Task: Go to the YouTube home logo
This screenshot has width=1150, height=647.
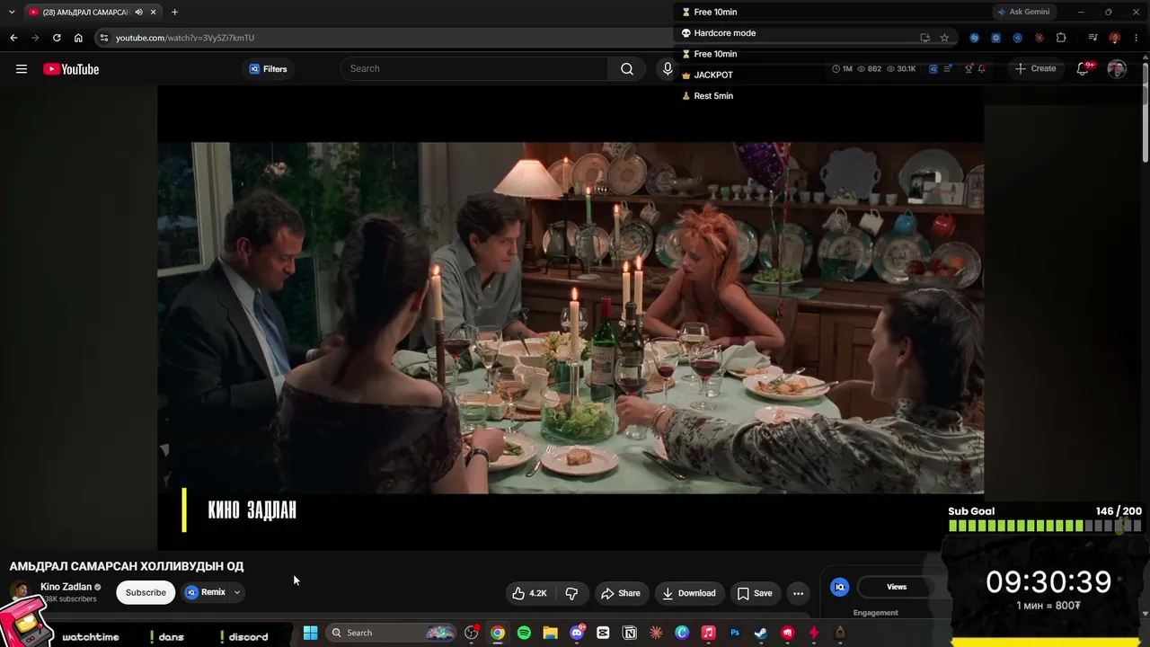Action: click(71, 69)
